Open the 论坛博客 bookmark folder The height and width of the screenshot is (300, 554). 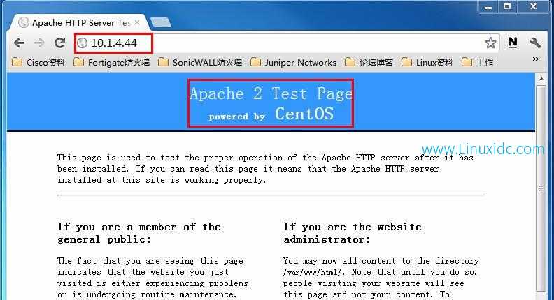point(369,62)
